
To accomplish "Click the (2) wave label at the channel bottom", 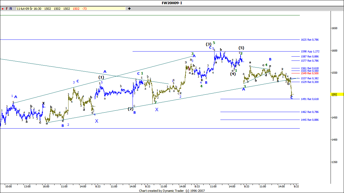I will 130,109.
